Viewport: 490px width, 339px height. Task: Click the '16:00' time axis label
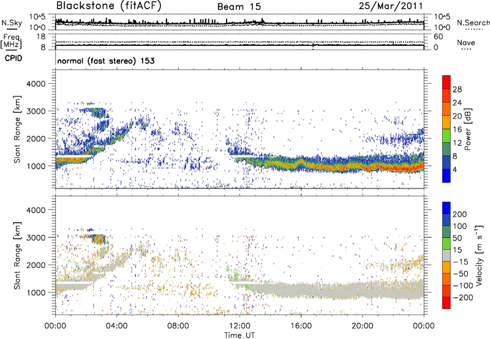tap(301, 326)
